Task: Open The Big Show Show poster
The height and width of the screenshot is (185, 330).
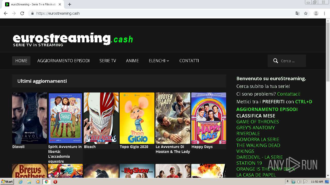Action: [x=137, y=171]
